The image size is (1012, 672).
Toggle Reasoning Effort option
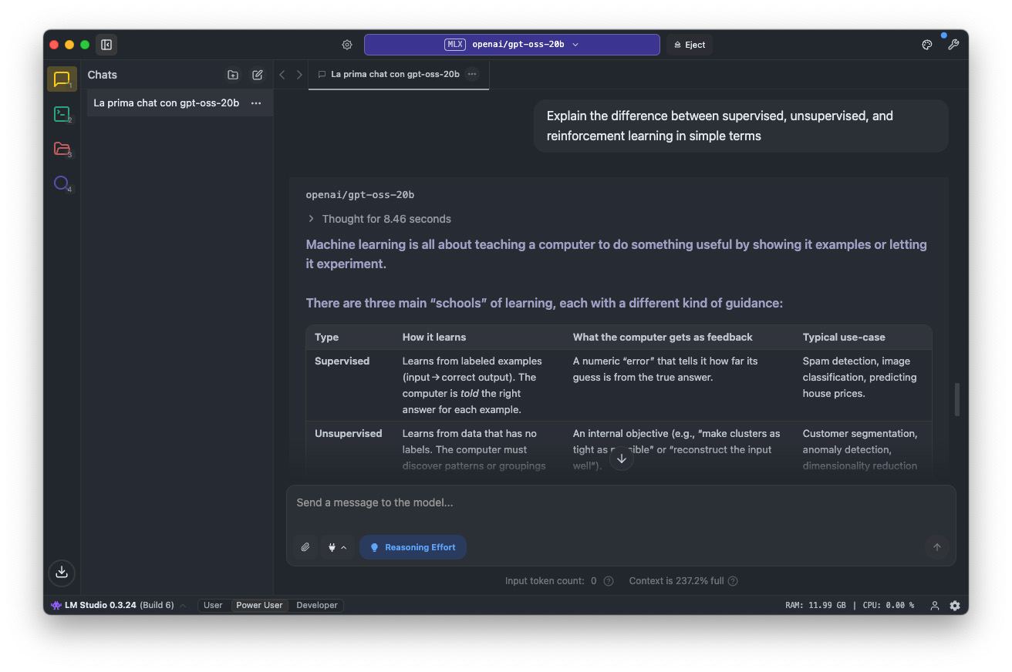tap(413, 547)
